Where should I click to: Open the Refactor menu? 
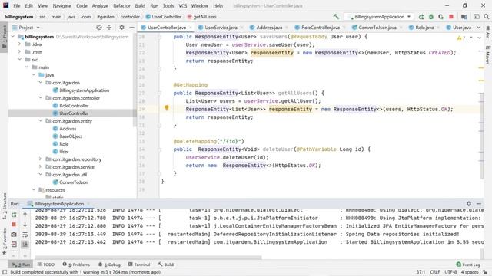click(121, 5)
